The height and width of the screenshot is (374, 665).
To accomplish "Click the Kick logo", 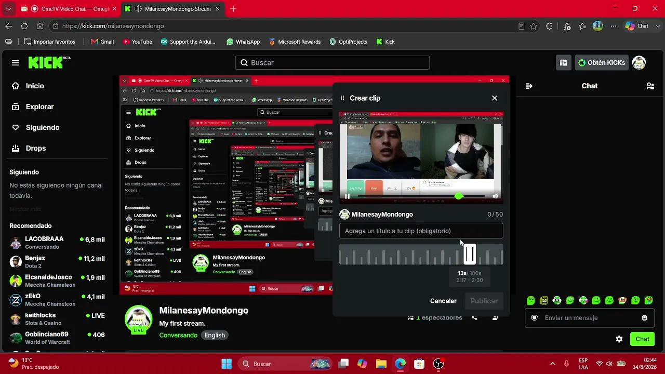I will (x=49, y=62).
